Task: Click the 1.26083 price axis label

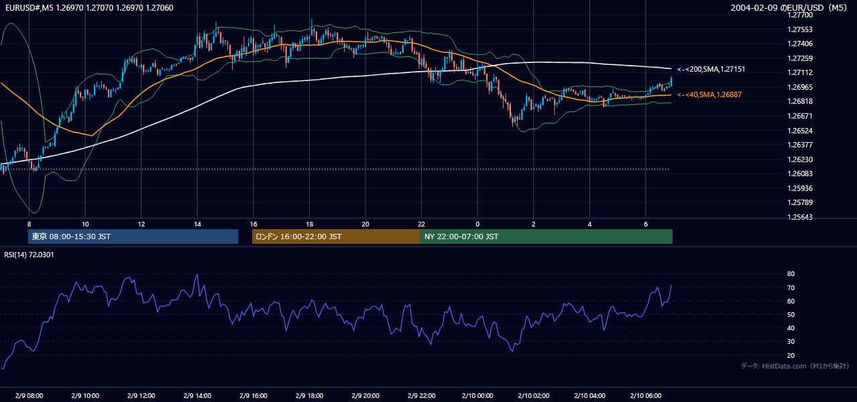Action: pyautogui.click(x=801, y=174)
